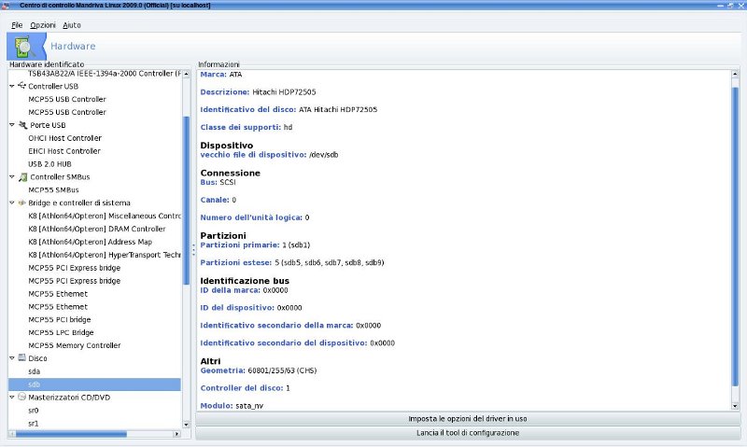Screen dimensions: 747x447
Task: Open the Aiuto menu
Action: 72,24
